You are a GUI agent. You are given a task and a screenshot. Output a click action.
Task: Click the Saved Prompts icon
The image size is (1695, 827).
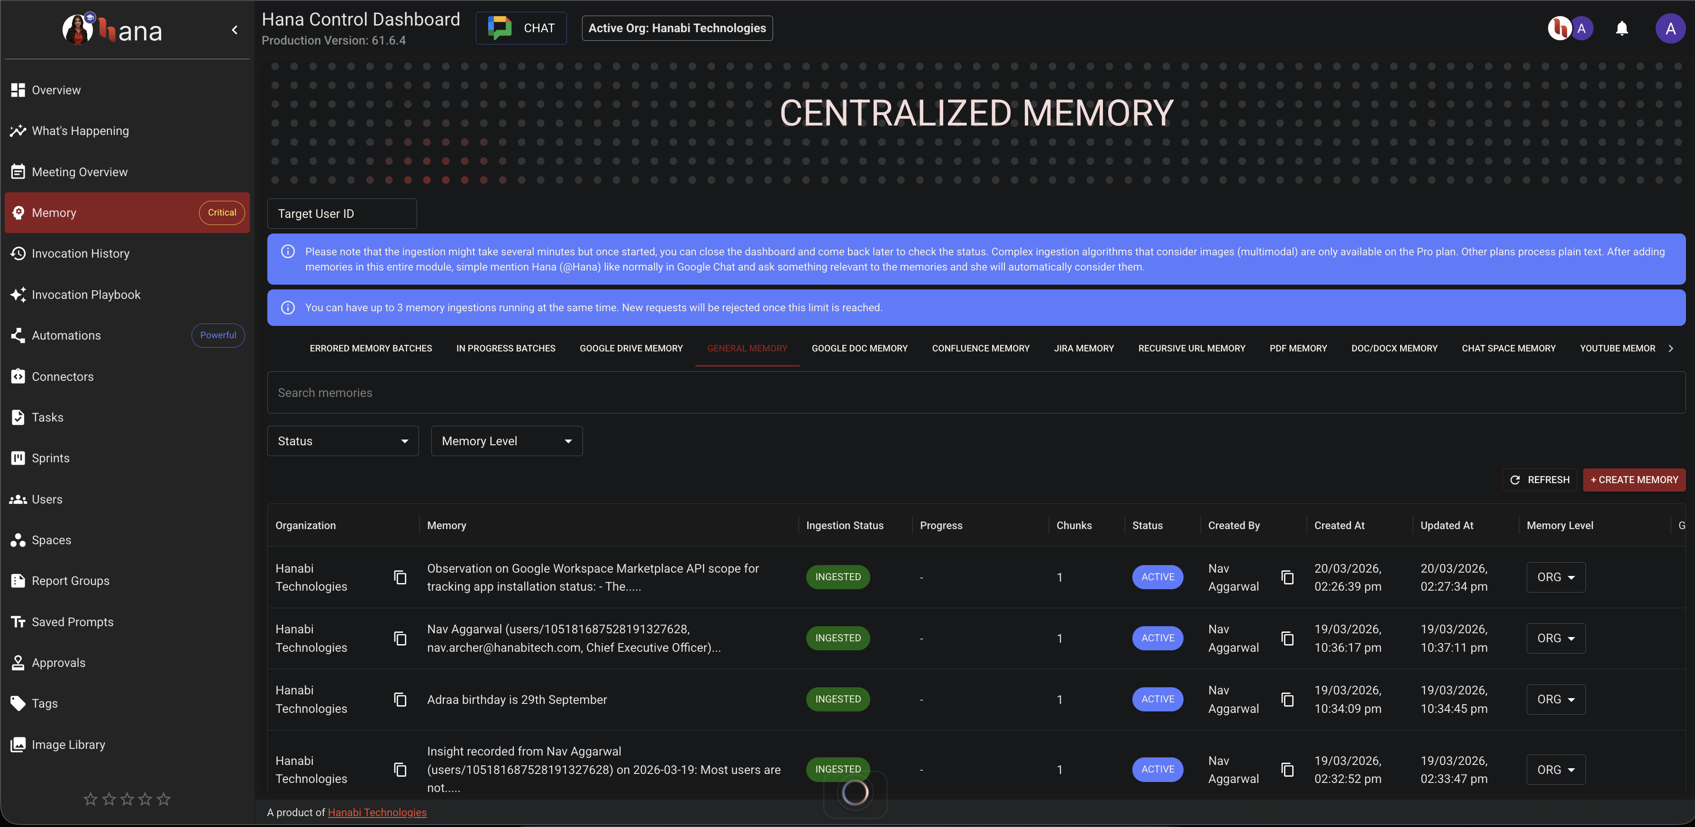[18, 621]
